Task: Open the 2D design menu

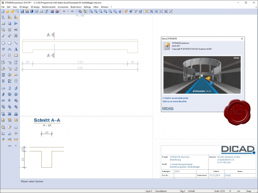Action: (x=24, y=7)
